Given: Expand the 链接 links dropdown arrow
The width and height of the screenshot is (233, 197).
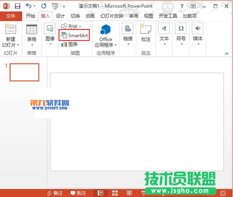Looking at the screenshot, I should point(129,44).
